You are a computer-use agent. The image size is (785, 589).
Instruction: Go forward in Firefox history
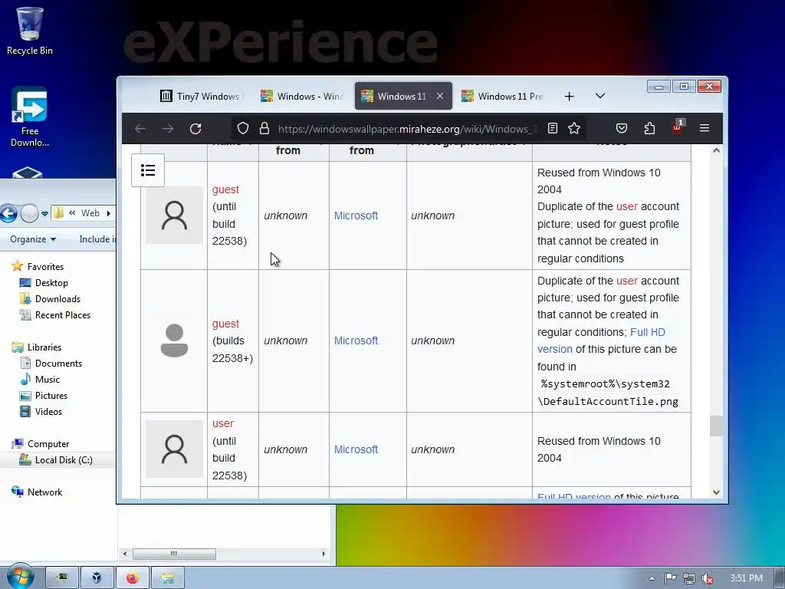tap(168, 129)
